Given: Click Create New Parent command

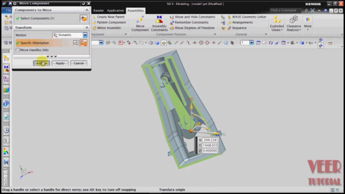Looking at the screenshot, I should tap(109, 17).
